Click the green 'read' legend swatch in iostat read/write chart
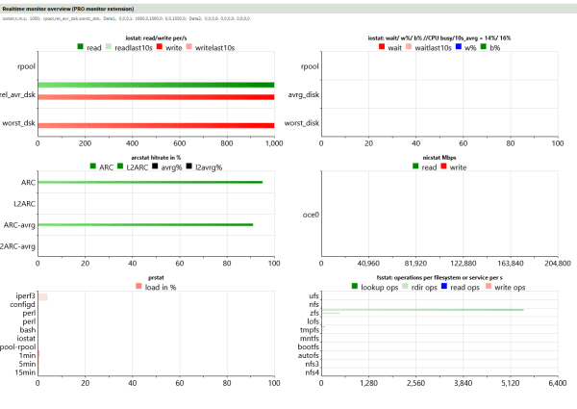The width and height of the screenshot is (577, 409). tap(80, 46)
